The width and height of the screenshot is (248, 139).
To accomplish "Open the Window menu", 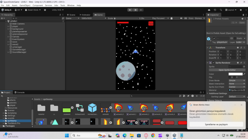I will point(71,5).
